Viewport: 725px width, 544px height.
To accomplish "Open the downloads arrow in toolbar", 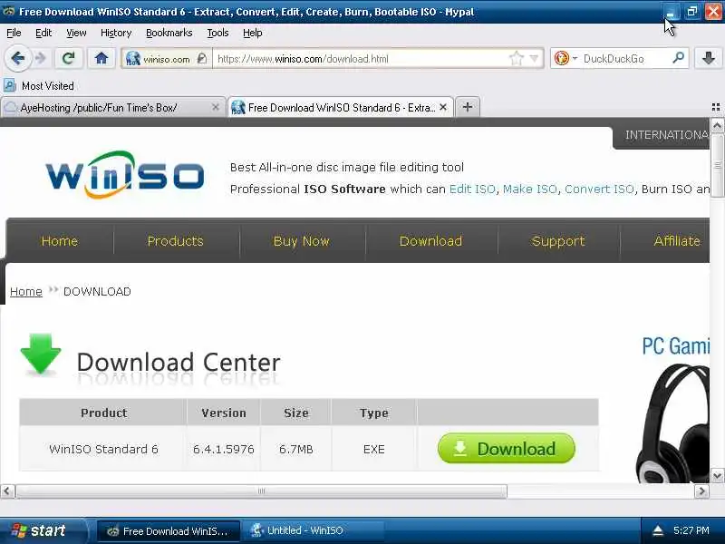I will click(709, 58).
